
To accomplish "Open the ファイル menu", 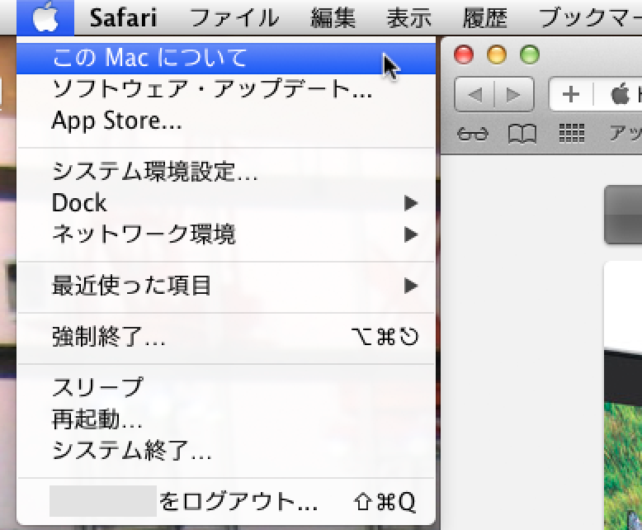I will pos(235,17).
